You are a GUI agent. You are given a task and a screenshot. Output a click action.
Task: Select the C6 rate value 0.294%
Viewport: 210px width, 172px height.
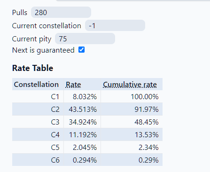(85, 160)
